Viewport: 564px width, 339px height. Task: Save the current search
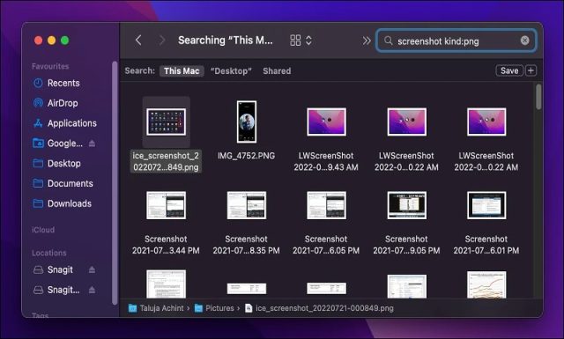pos(509,70)
